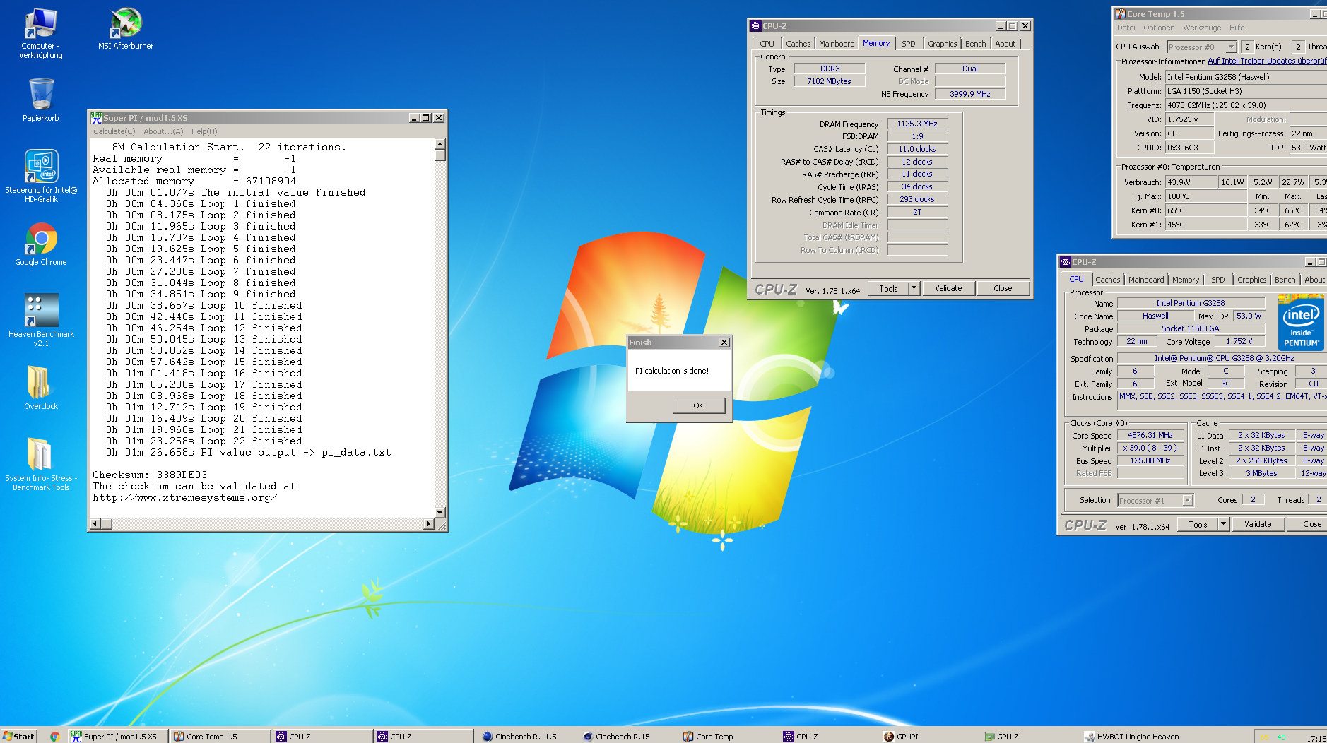Click the Memory CPU-Z window title icon
Viewport: 1327px width, 743px height.
755,26
